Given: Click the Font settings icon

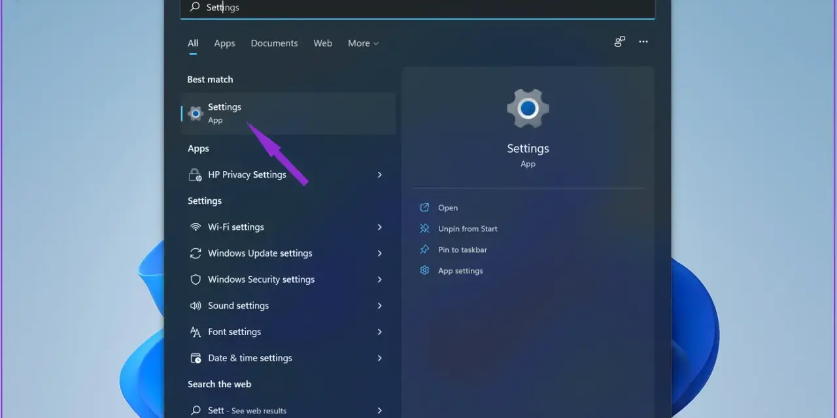Looking at the screenshot, I should click(x=195, y=332).
